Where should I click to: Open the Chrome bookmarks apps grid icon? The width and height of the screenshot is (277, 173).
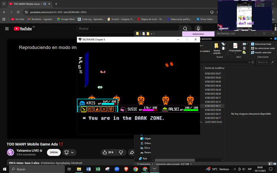tap(4, 19)
